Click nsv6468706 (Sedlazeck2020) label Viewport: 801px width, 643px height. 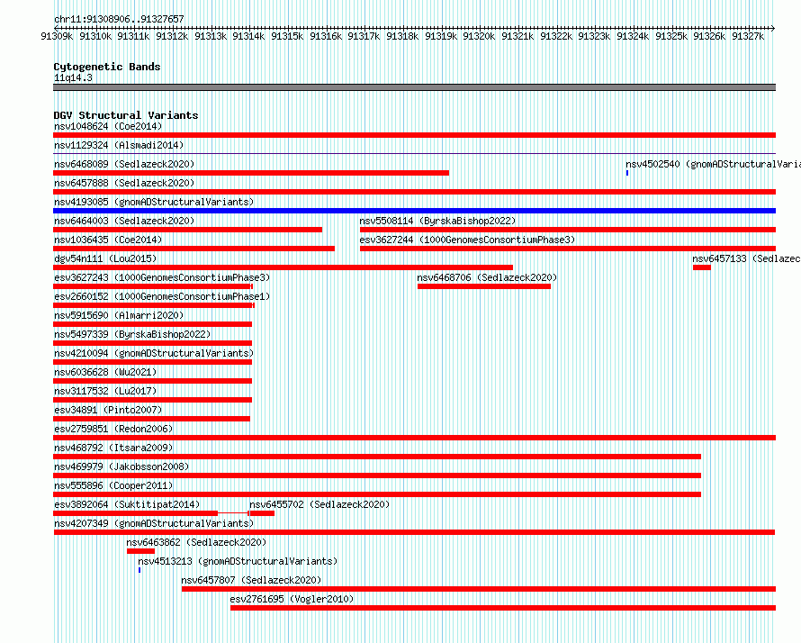pos(487,277)
